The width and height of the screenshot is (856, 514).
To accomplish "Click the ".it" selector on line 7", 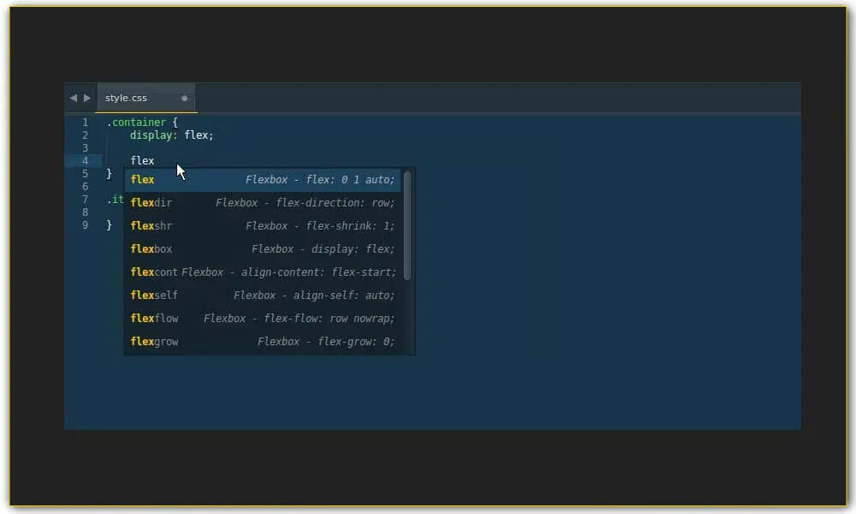I will coord(116,200).
